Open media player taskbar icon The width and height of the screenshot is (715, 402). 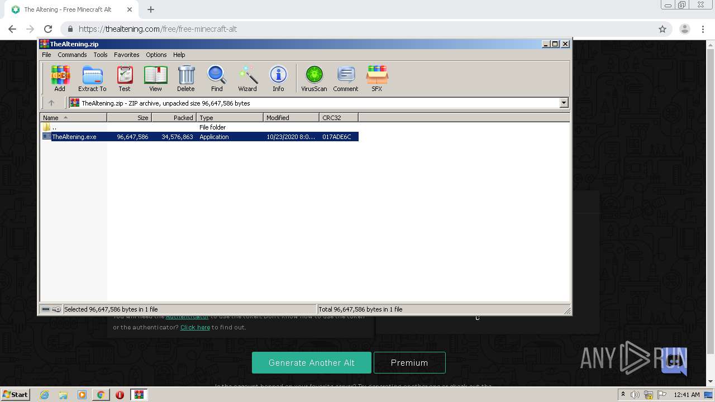[x=82, y=395]
